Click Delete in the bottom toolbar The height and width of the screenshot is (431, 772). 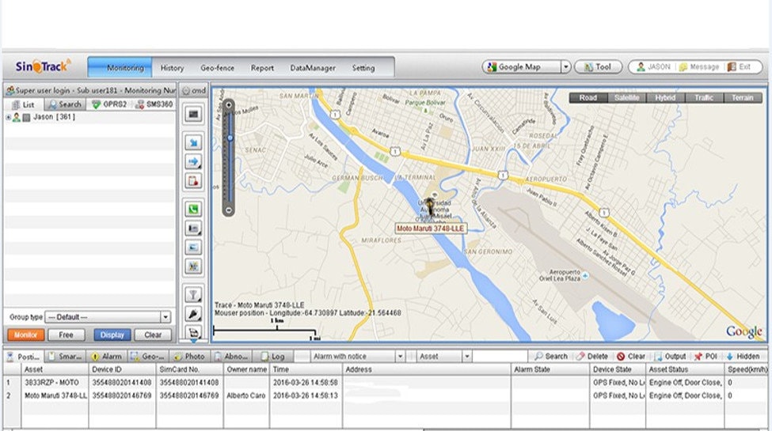pyautogui.click(x=592, y=356)
